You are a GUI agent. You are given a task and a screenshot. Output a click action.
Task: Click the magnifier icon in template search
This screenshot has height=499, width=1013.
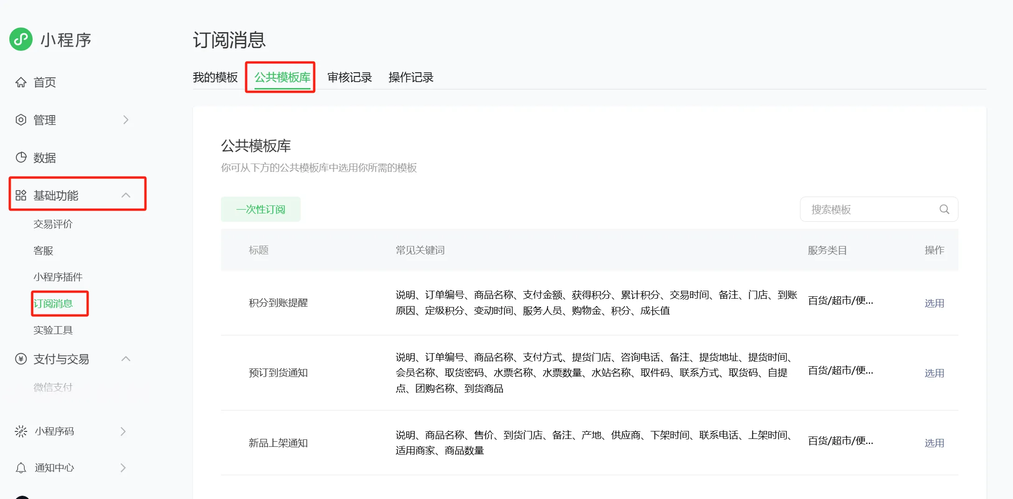944,209
